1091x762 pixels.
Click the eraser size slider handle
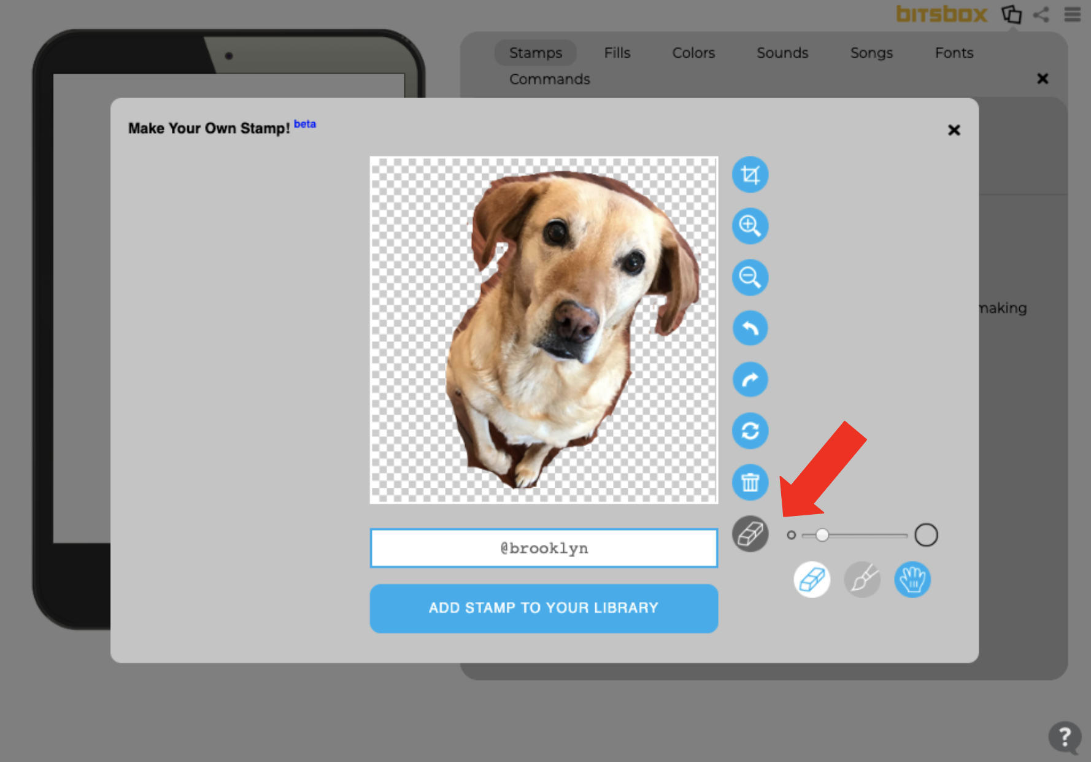tap(822, 535)
